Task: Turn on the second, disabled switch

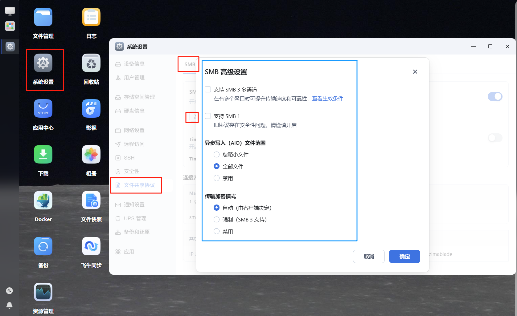Action: click(495, 138)
